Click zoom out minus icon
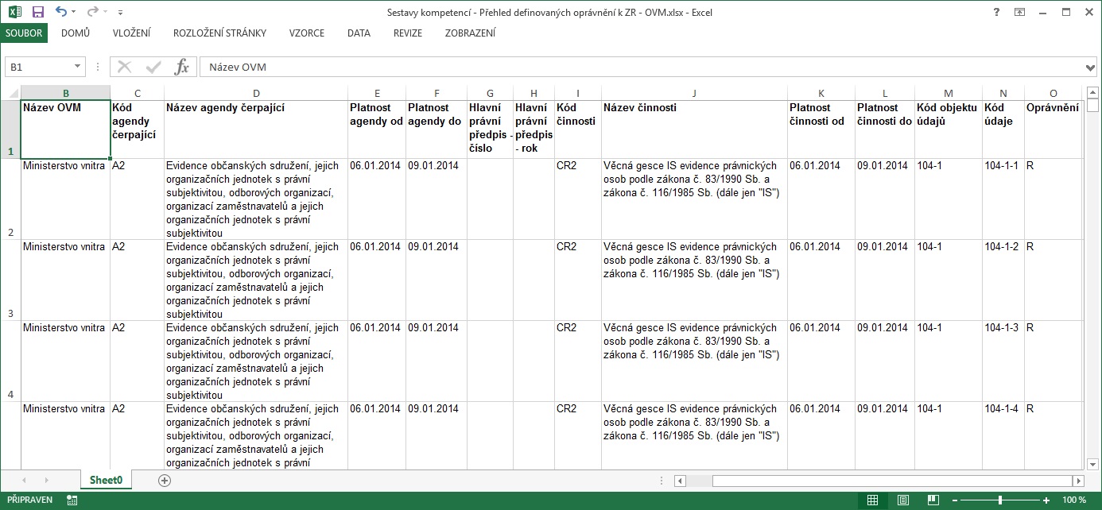1102x510 pixels. [955, 500]
